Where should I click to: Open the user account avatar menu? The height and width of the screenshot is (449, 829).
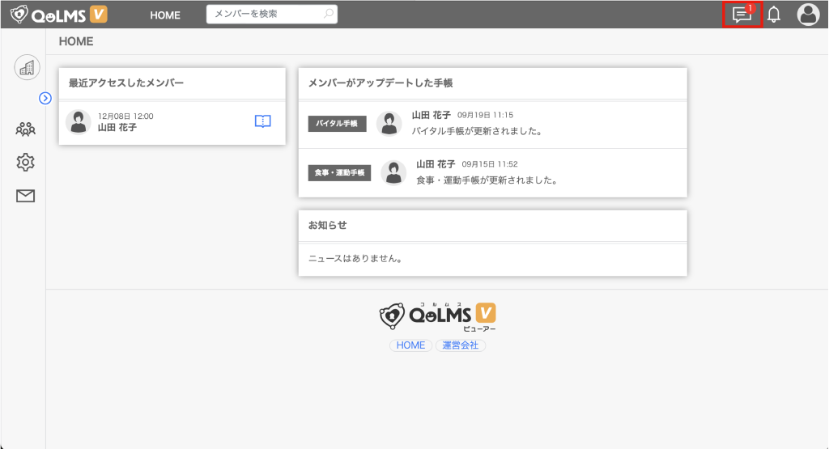click(x=808, y=15)
